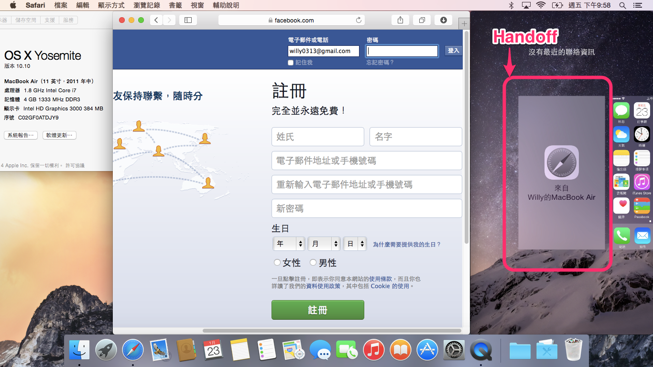
Task: Open iTunes in the Dock
Action: 374,350
